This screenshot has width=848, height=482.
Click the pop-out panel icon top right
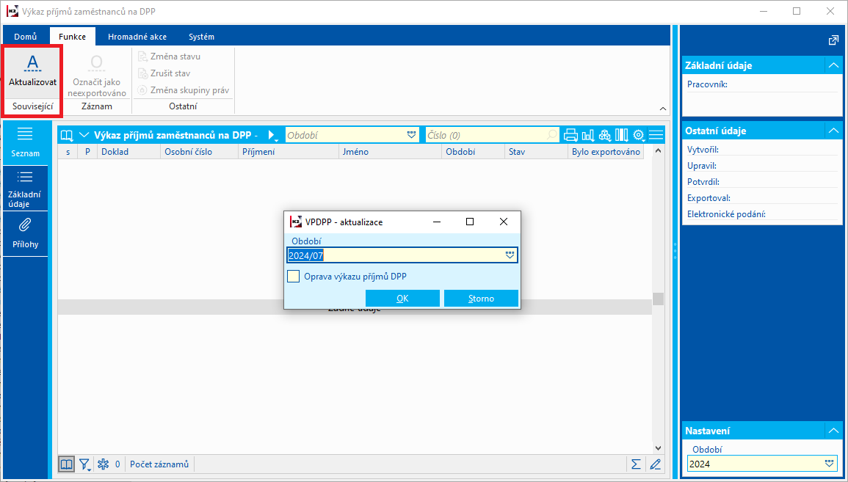coord(833,40)
